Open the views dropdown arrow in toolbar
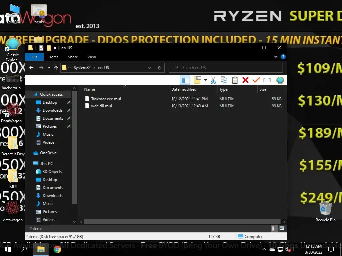Screen dimensions: 342x256 point(205,80)
